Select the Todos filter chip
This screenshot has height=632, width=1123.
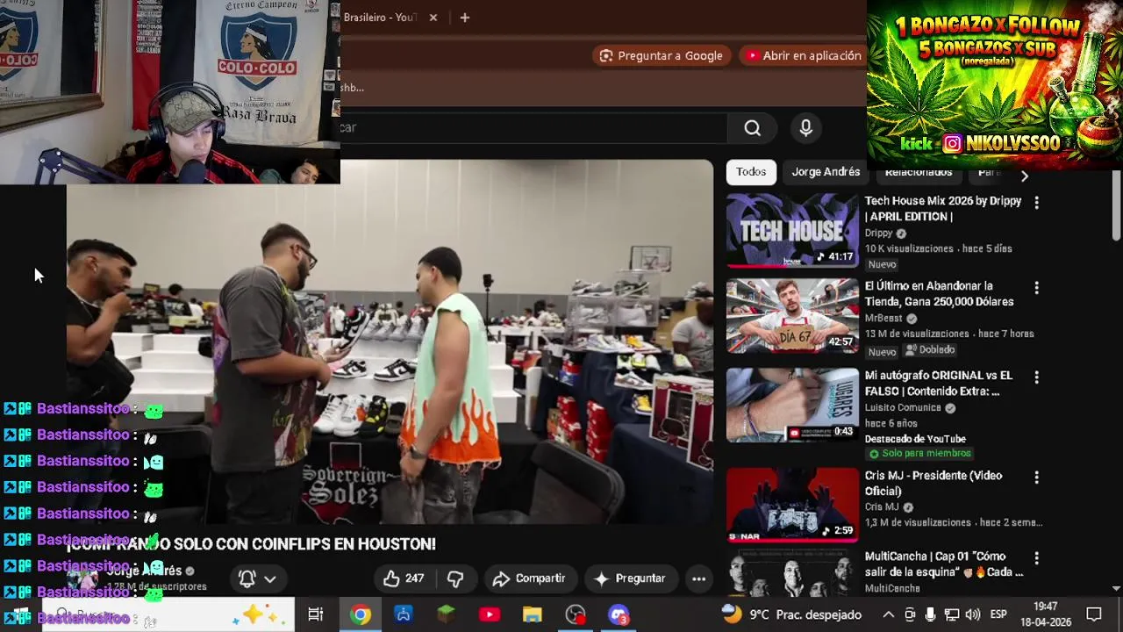tap(751, 172)
